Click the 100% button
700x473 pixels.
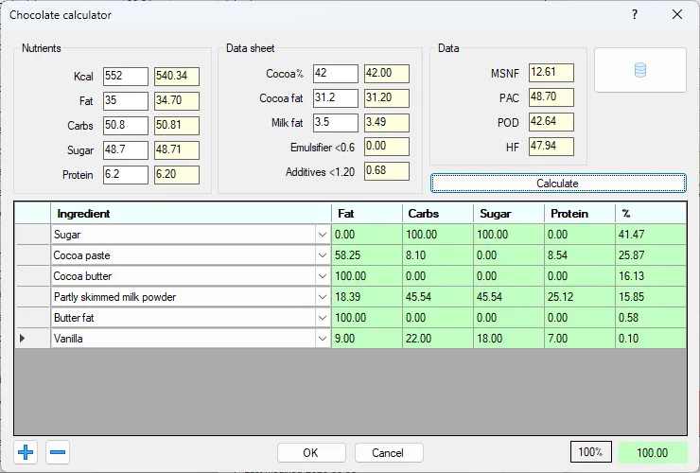click(590, 452)
